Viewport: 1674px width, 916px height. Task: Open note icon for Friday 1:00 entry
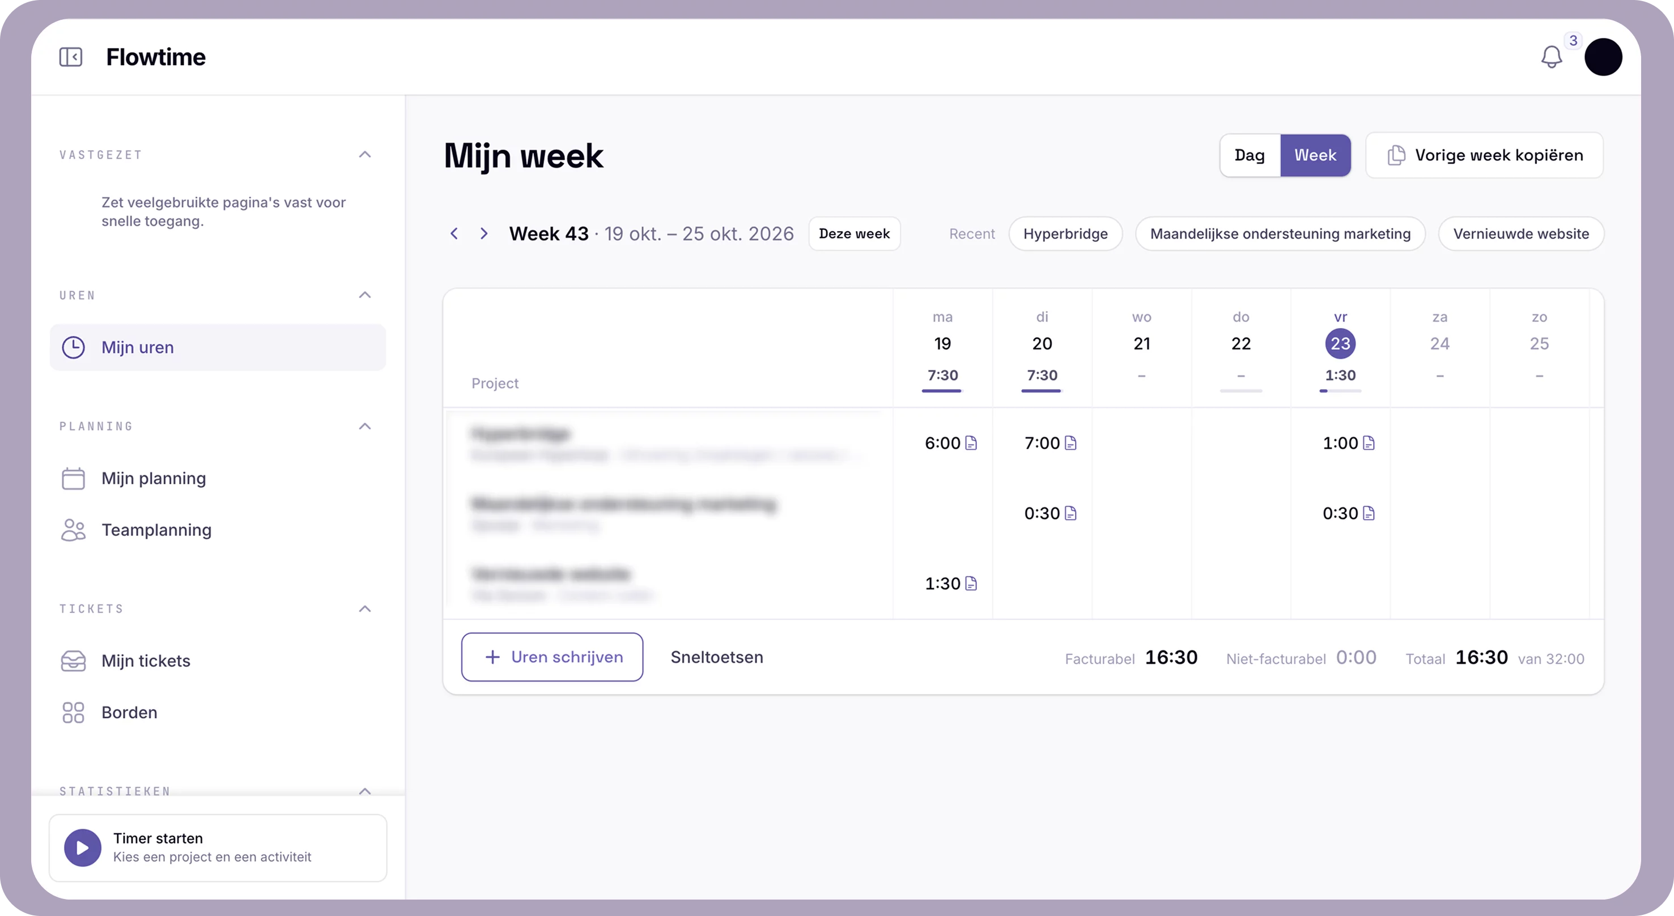point(1369,443)
